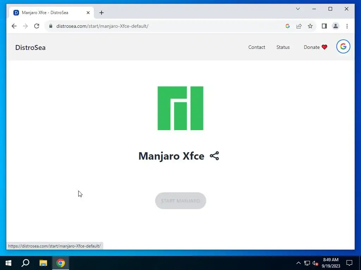
Task: Open File Explorer from taskbar
Action: point(43,263)
